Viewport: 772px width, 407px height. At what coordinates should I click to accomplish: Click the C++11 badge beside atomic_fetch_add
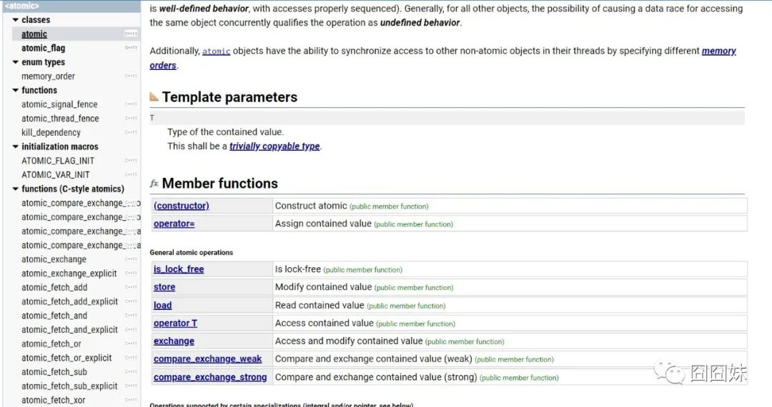click(x=131, y=288)
